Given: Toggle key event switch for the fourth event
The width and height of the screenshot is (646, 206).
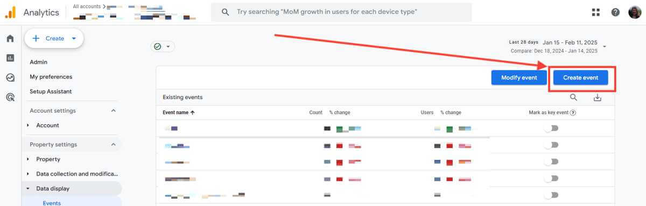Looking at the screenshot, I should pos(551,178).
